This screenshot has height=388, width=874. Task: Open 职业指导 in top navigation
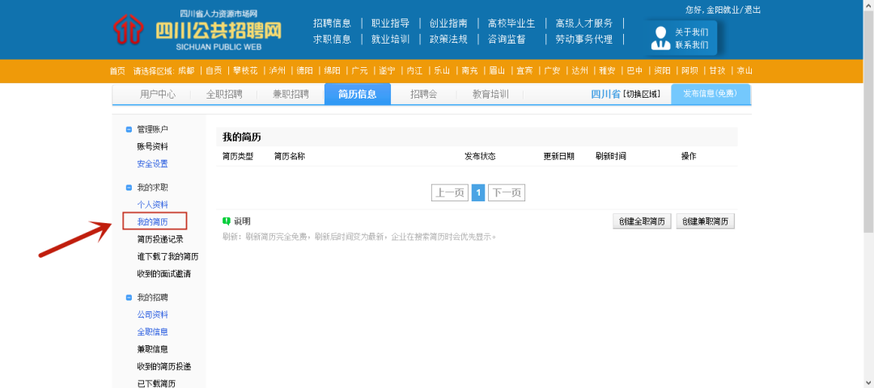point(390,23)
